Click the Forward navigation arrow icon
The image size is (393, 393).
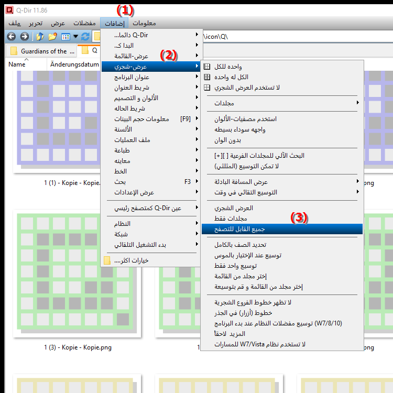24,37
